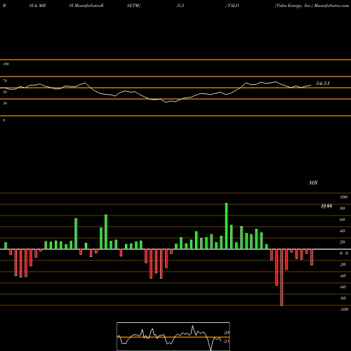Click the 30 level label on the RSI panel
This screenshot has width=351, height=351.
click(5, 103)
